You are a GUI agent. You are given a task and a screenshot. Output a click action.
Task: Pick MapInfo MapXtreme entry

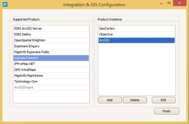[x=51, y=76]
